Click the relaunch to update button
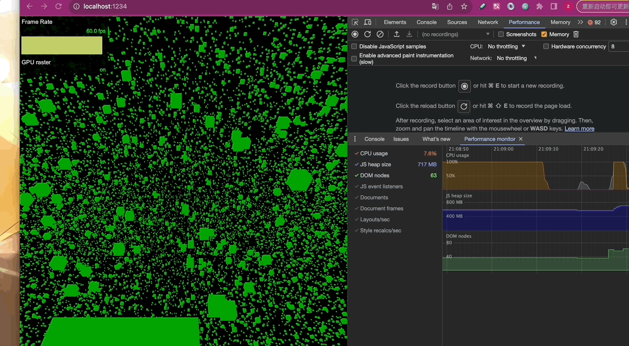The height and width of the screenshot is (346, 629). click(603, 6)
